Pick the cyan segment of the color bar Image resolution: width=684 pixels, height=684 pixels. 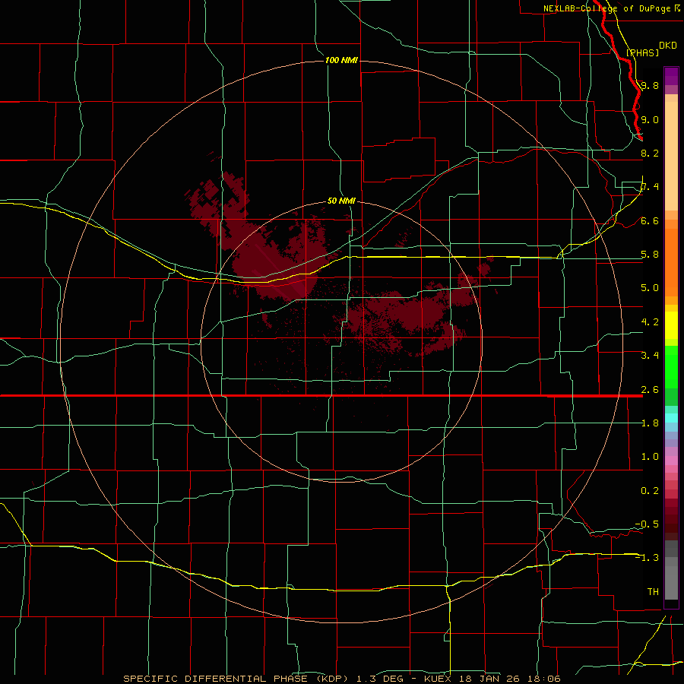pos(671,418)
